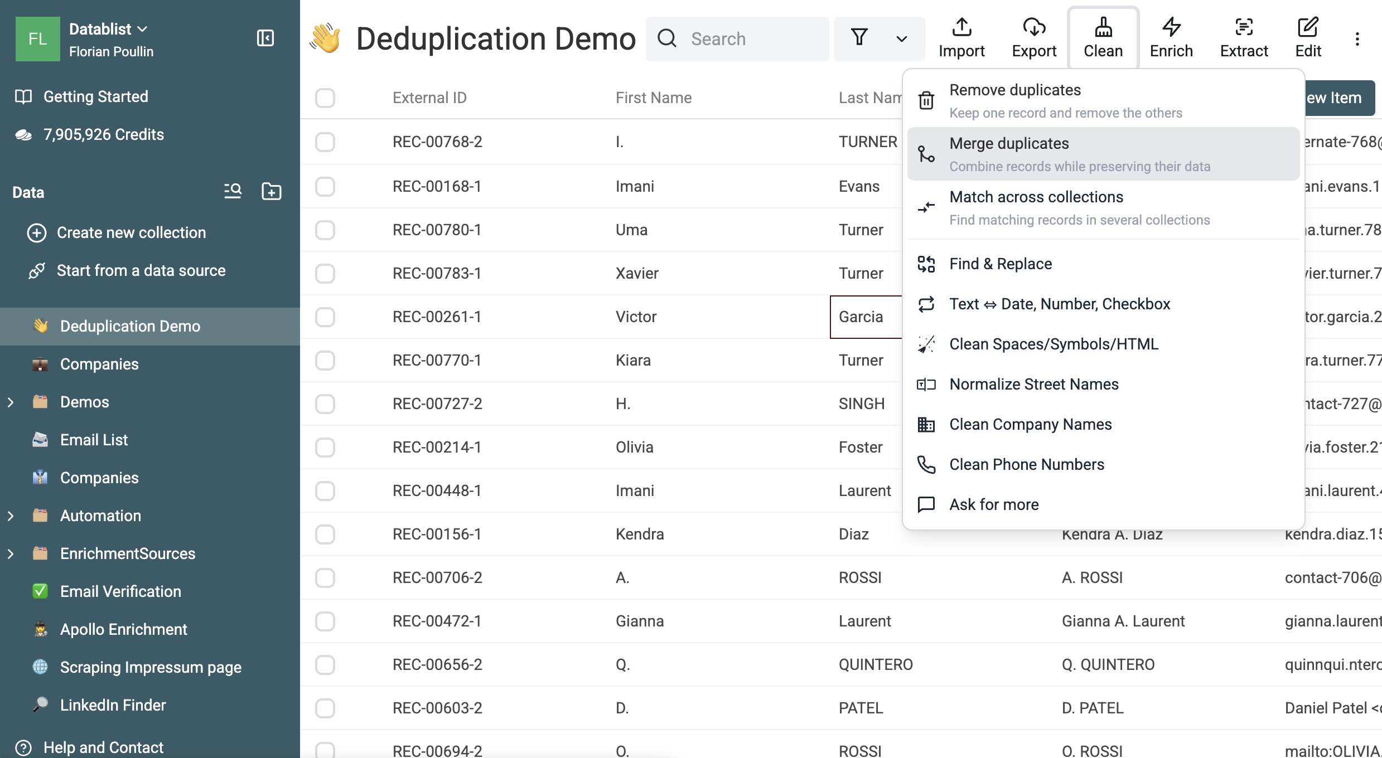Open the Datablist workspace dropdown

click(x=108, y=28)
